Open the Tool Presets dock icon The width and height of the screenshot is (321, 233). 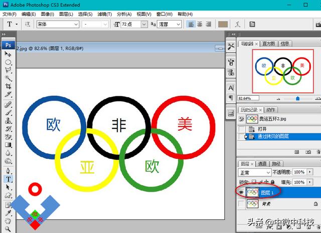tap(231, 47)
